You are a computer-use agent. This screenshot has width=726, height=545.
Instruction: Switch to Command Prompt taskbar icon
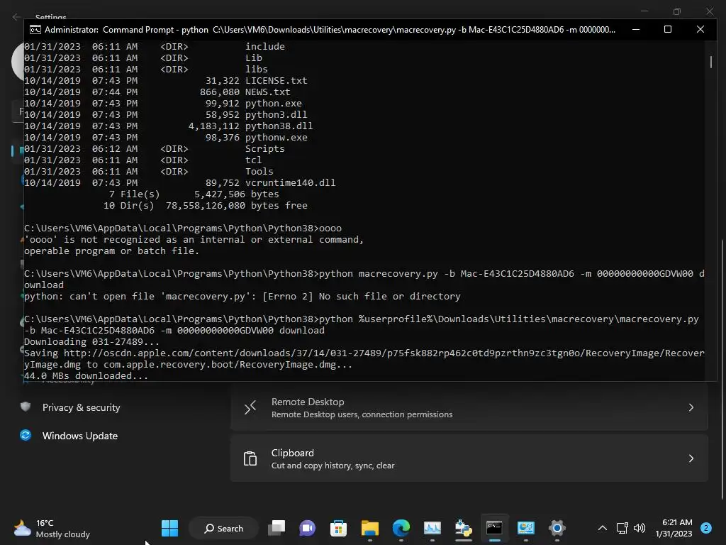pyautogui.click(x=494, y=528)
